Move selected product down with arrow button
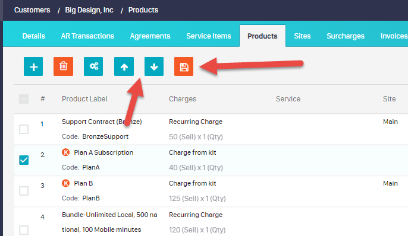 coord(154,66)
